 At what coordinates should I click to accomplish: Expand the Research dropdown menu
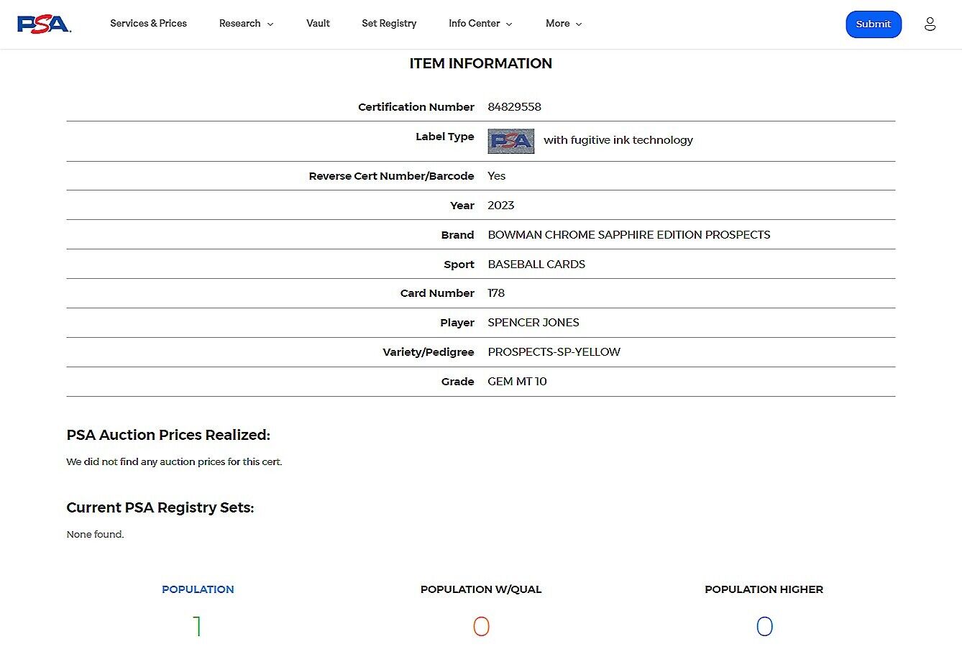246,24
